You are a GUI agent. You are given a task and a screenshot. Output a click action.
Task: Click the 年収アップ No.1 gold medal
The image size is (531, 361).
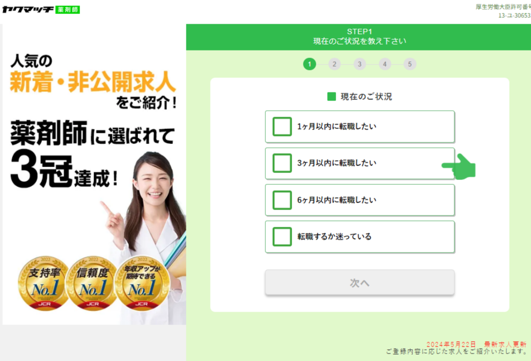click(142, 284)
